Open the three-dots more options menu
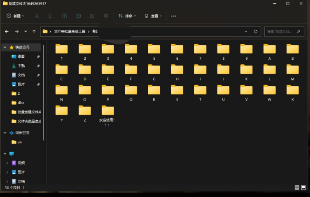This screenshot has width=310, height=197. pos(173,16)
